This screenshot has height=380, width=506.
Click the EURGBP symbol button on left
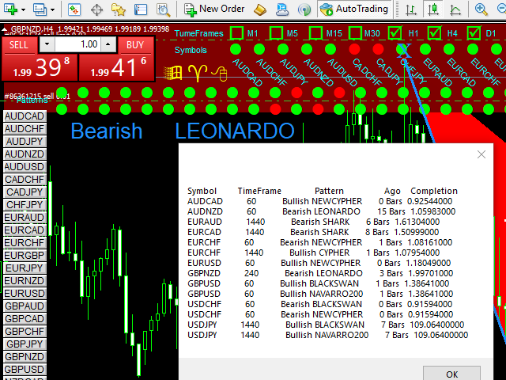click(x=25, y=255)
